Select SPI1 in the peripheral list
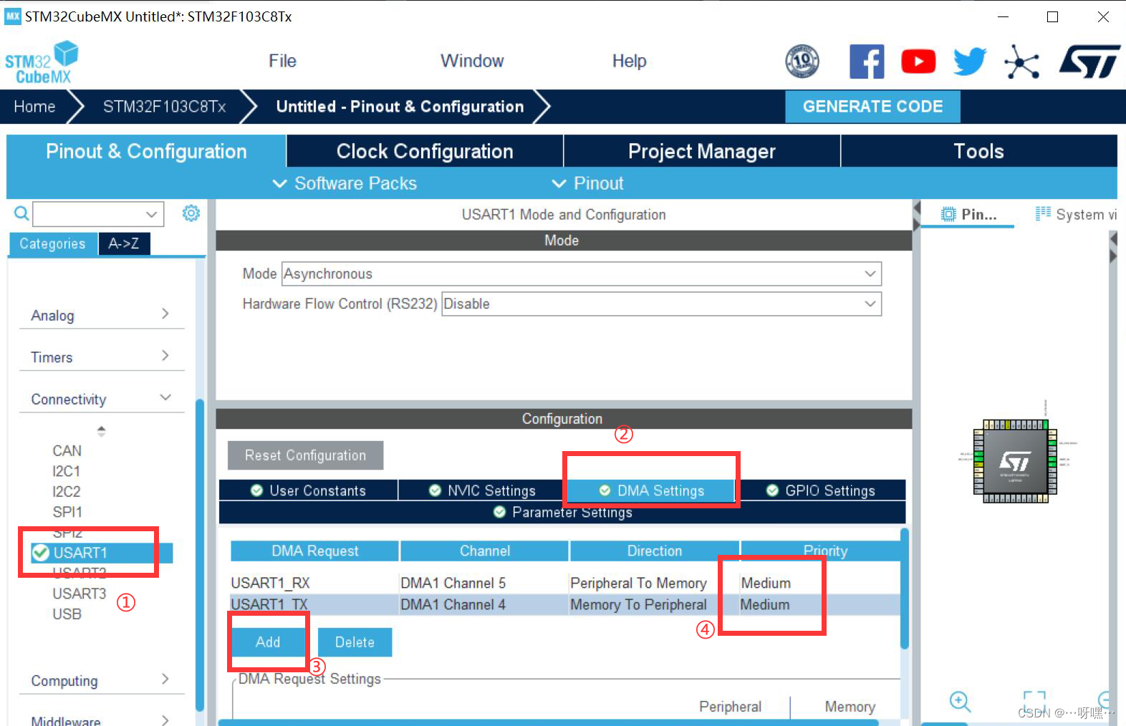Viewport: 1126px width, 726px height. pos(67,512)
